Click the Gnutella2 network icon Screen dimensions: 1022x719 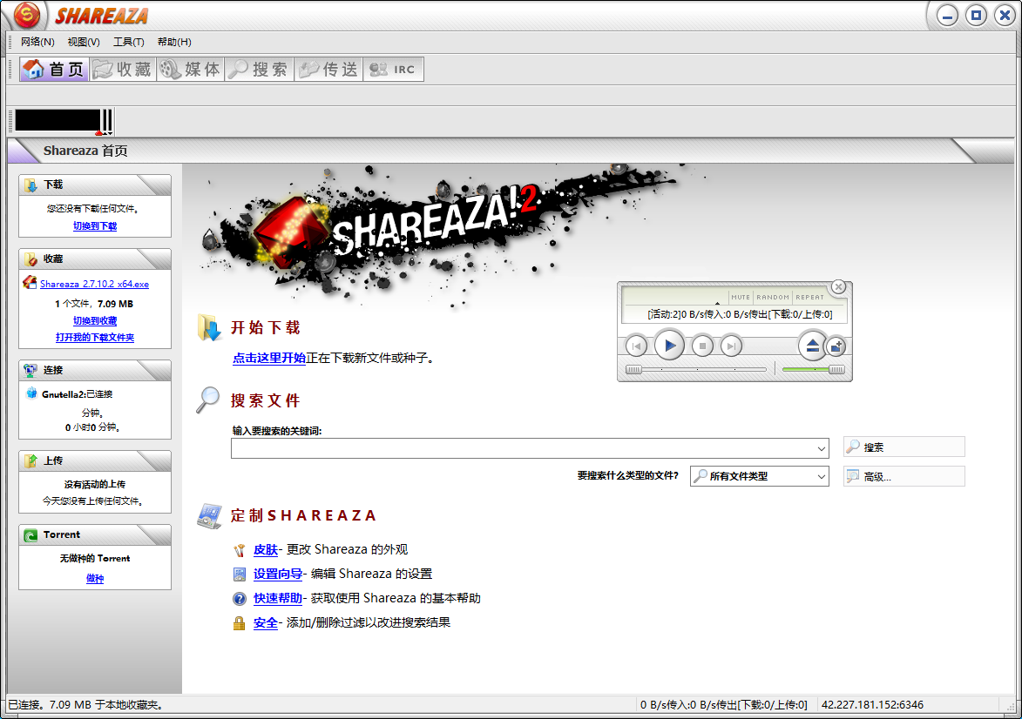[31, 393]
